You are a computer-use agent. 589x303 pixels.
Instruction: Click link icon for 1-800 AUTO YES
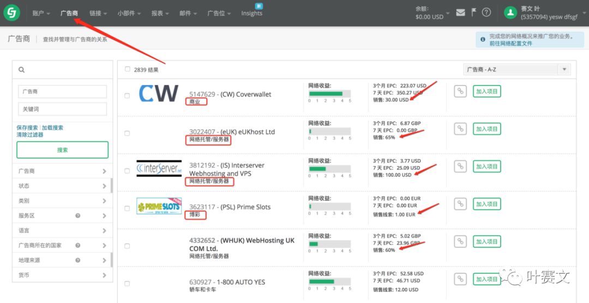click(x=460, y=279)
